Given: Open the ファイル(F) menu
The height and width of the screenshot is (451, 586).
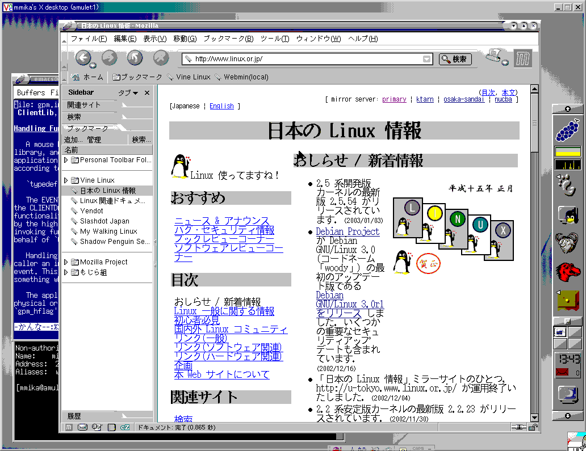Looking at the screenshot, I should point(89,39).
